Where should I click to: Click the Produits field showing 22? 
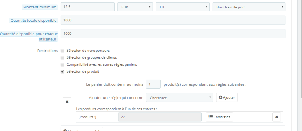click(160, 117)
